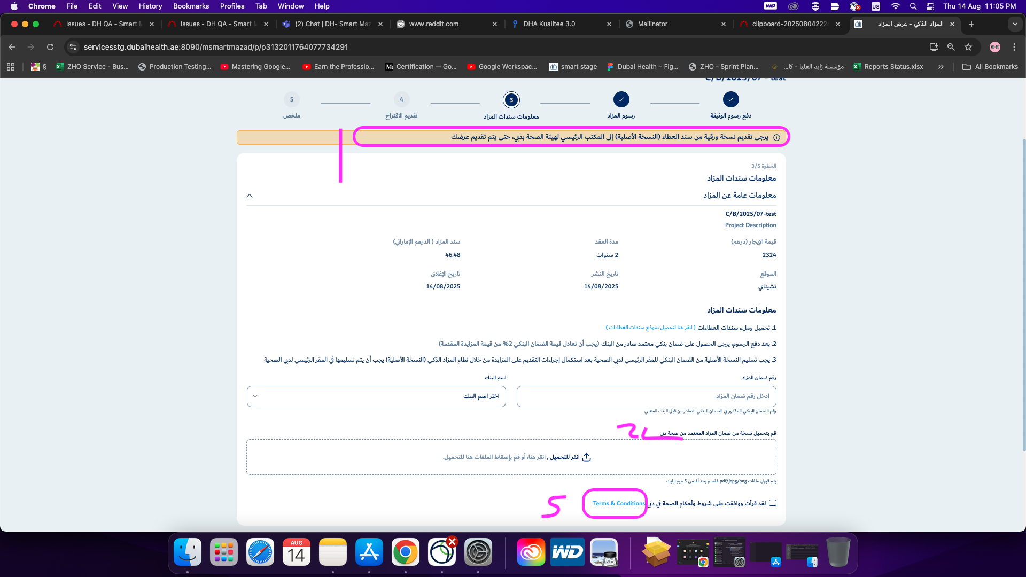
Task: Open Control Center in the menu bar
Action: (930, 6)
